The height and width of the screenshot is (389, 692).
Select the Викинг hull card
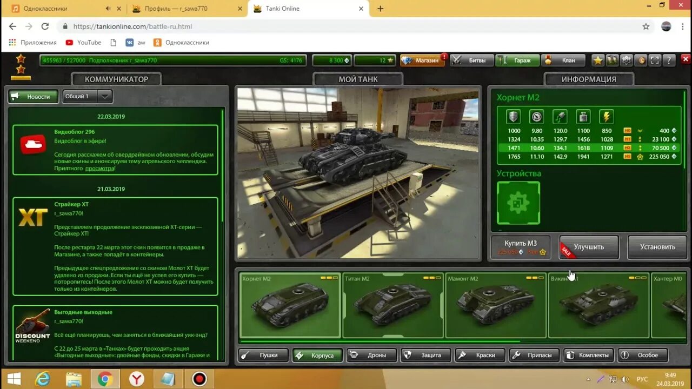[x=598, y=305]
